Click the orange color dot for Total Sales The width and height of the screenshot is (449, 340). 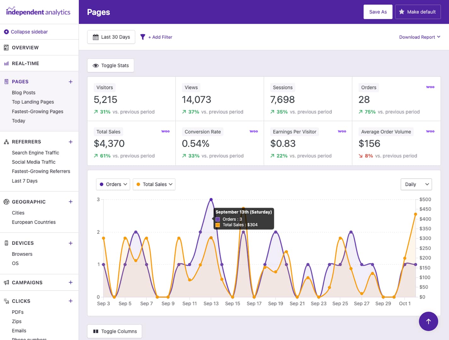(x=138, y=184)
